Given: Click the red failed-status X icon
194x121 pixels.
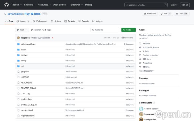Looking at the screenshot, I should tap(53, 38).
